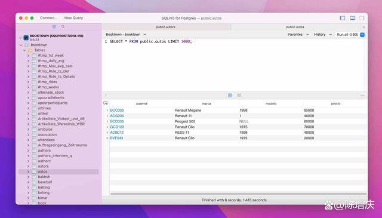Select the articulos table
Screen dimensions: 382x218
pyautogui.click(x=45, y=129)
